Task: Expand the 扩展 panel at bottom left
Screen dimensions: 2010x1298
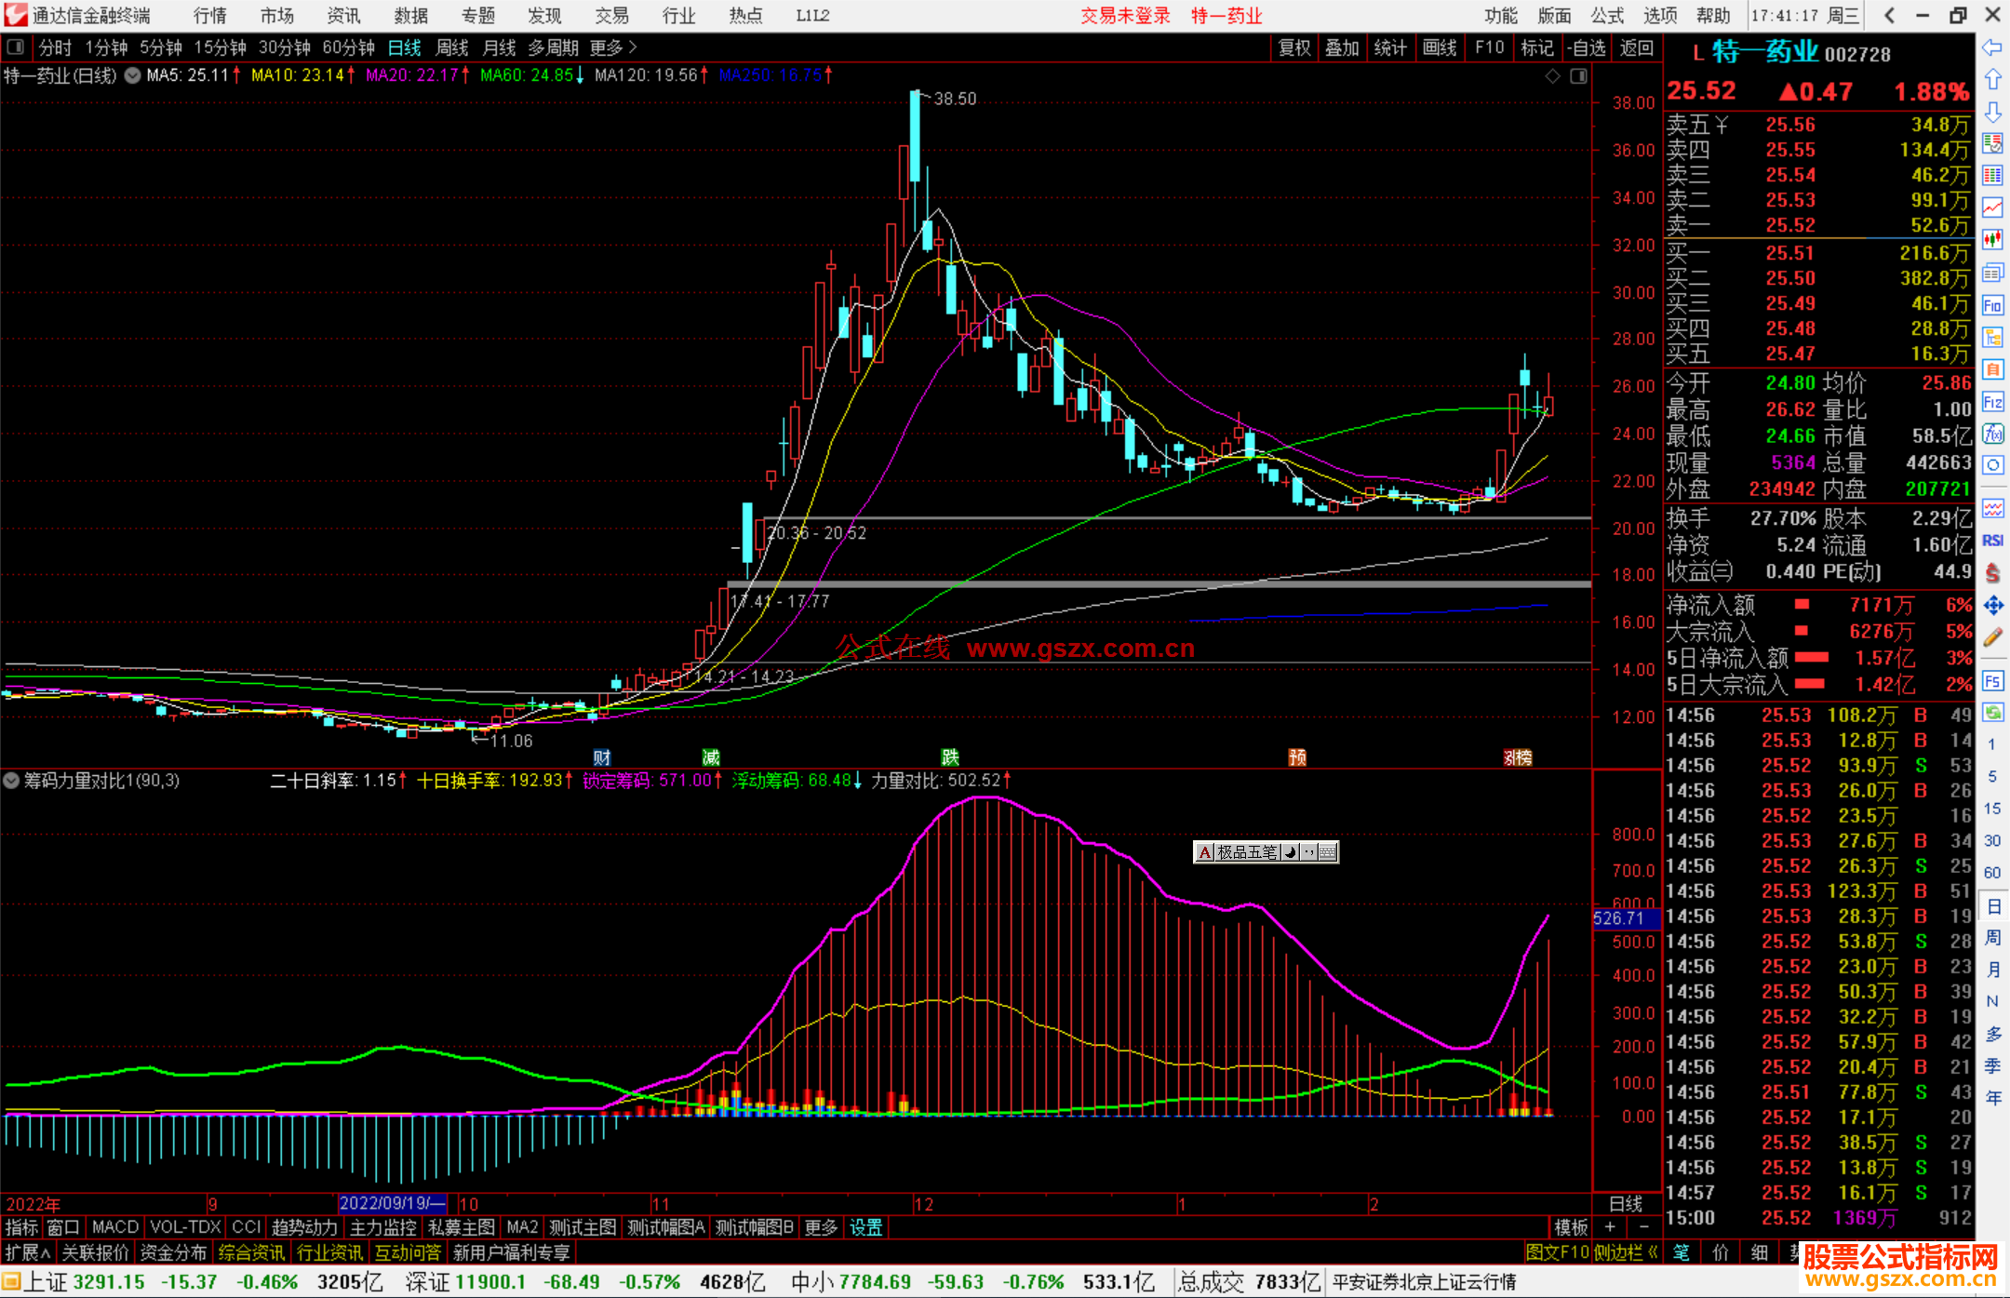Action: pos(27,1252)
